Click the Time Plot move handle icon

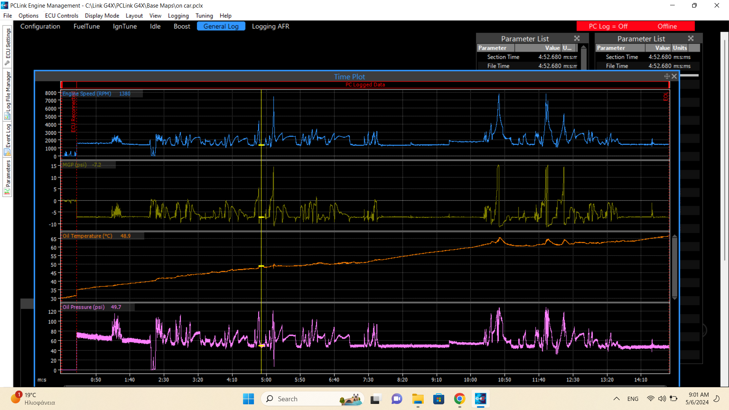pyautogui.click(x=667, y=76)
